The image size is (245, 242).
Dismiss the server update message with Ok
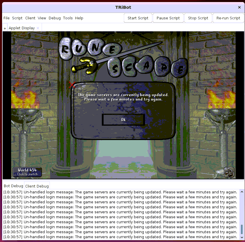tap(123, 120)
